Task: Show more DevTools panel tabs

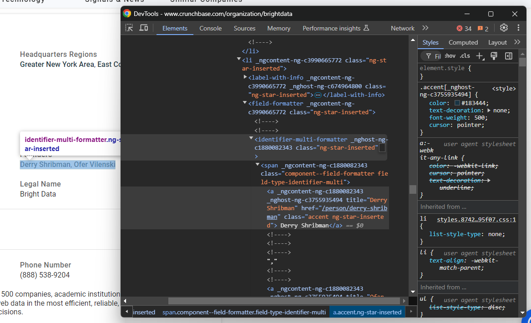Action: 425,28
